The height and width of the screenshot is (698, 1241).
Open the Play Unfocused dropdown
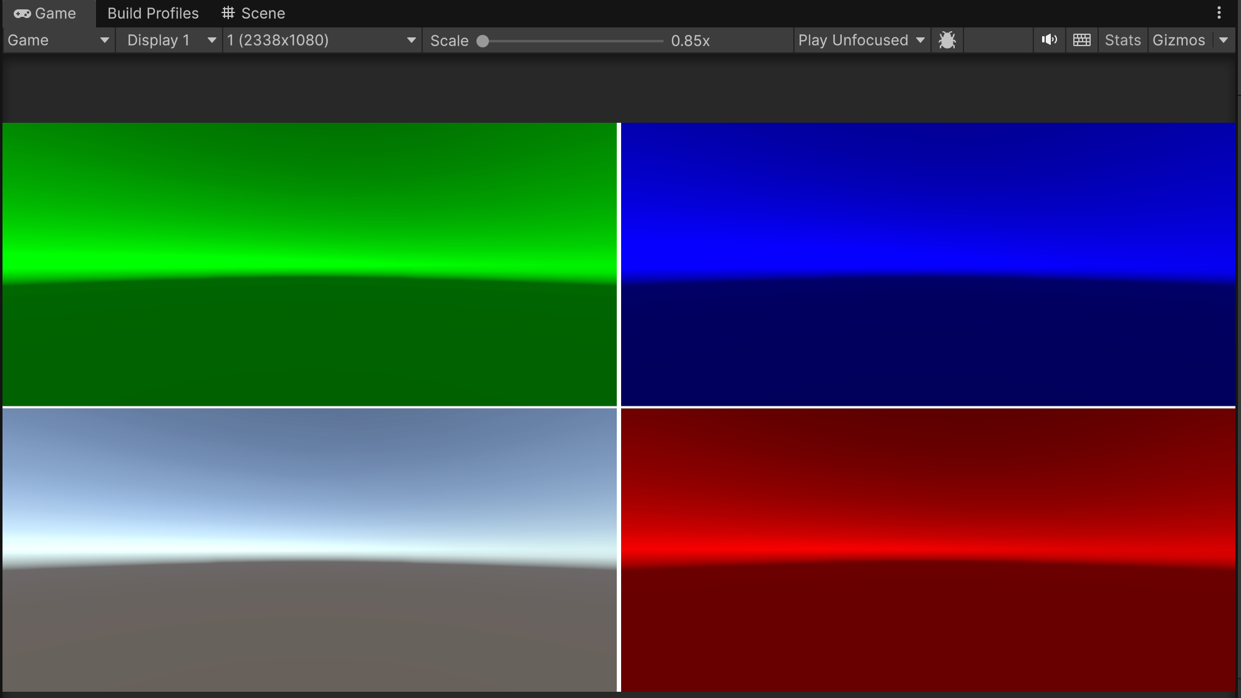point(861,41)
